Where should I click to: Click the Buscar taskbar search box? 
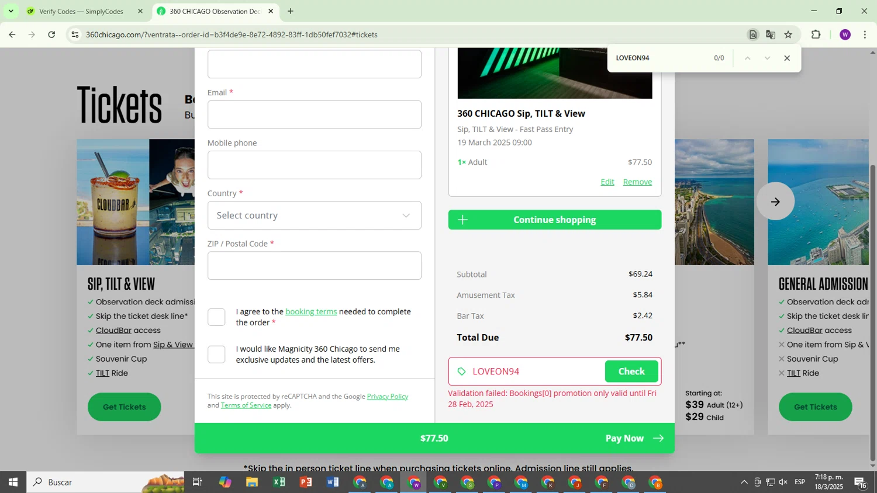105,482
